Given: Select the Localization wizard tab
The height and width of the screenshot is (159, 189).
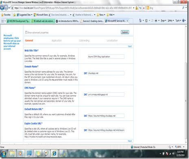Looking at the screenshot, I should (112, 40).
